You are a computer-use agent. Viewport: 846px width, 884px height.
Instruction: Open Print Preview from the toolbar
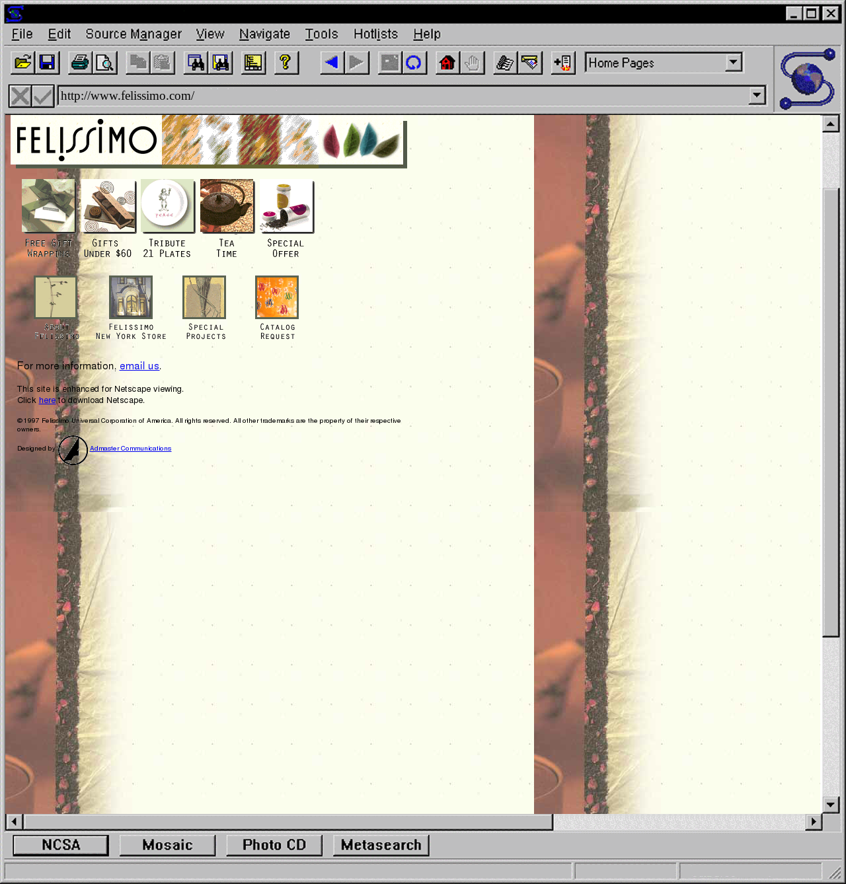coord(105,63)
